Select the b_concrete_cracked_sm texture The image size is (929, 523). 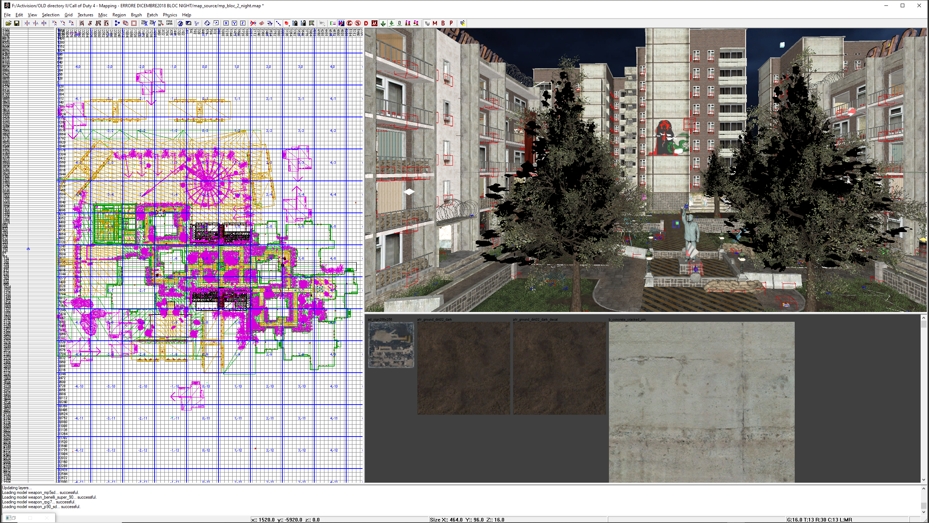tap(701, 402)
